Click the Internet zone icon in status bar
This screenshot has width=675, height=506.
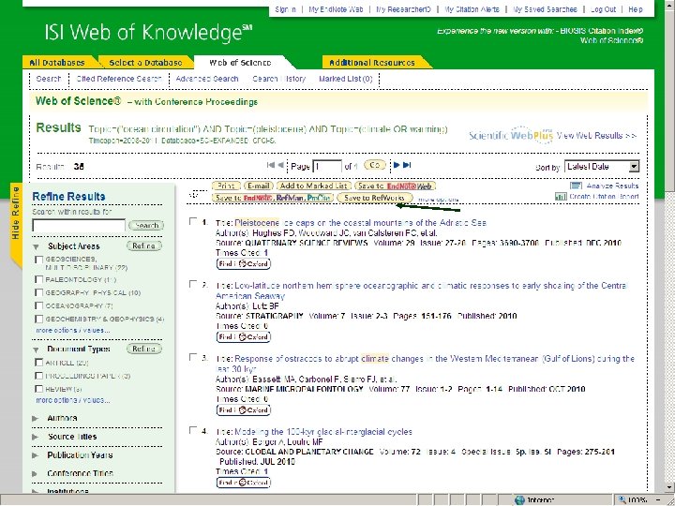520,500
